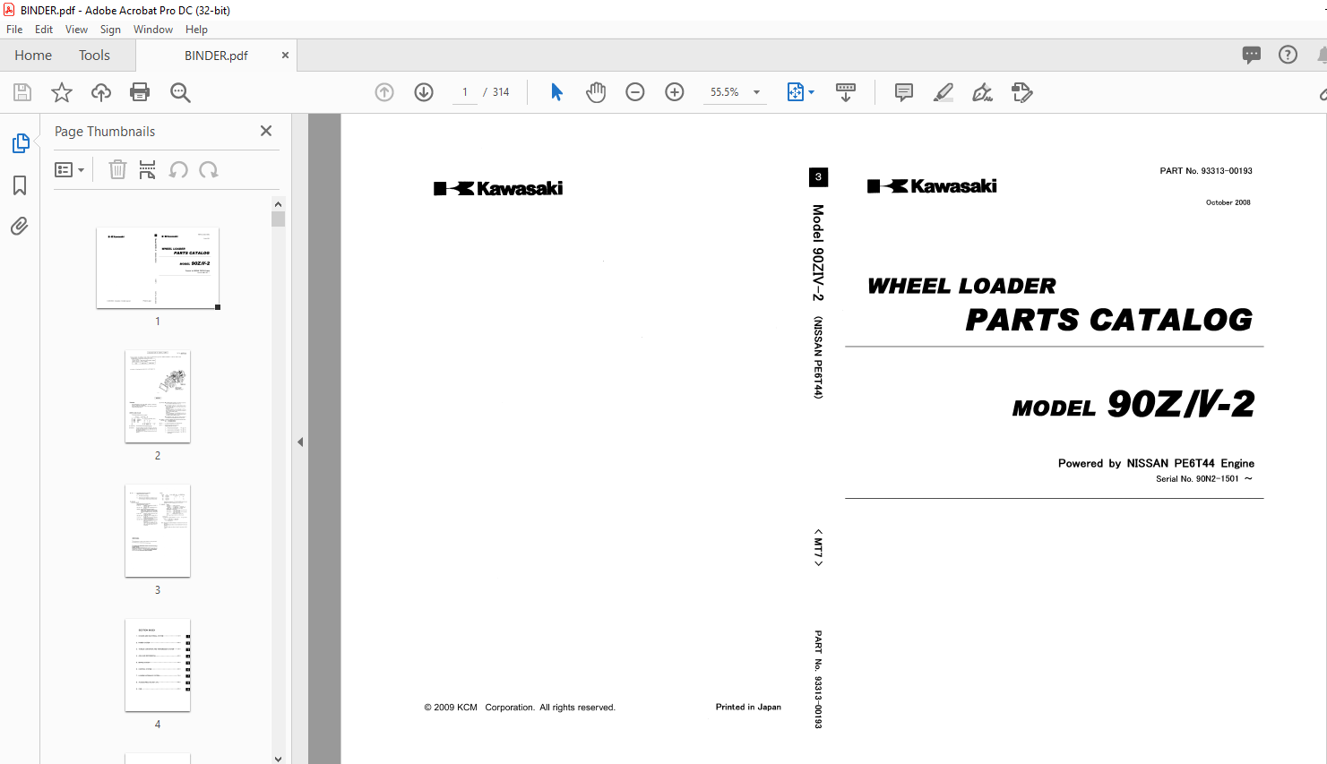Click the thumbnail panel scrollbar down arrow
This screenshot has width=1327, height=764.
pos(278,758)
